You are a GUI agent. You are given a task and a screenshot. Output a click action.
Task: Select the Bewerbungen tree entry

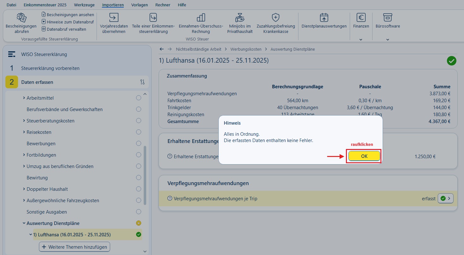coord(41,144)
